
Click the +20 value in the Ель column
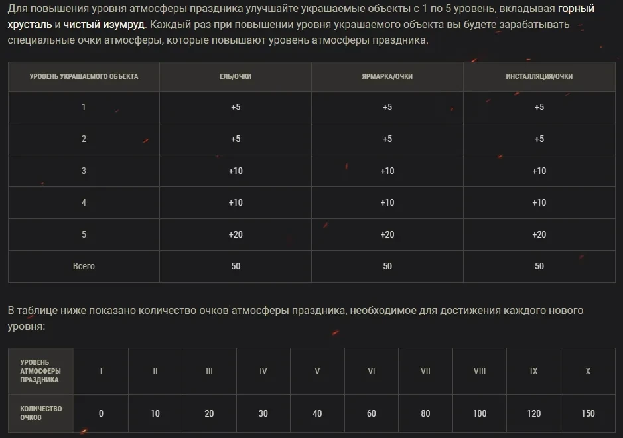(x=236, y=234)
